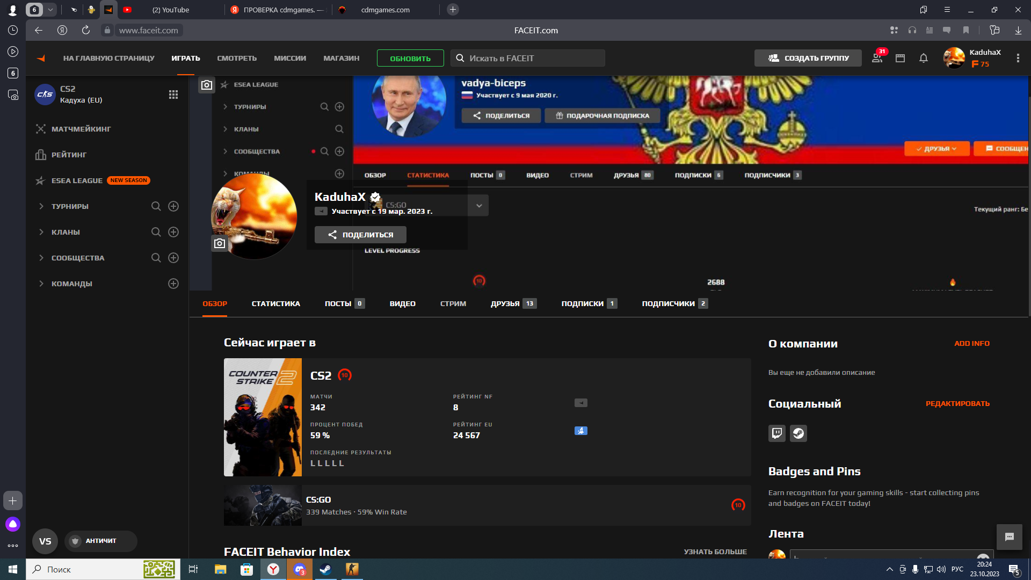Switch to the cdmgames.com browser tab
This screenshot has width=1031, height=580.
(385, 10)
